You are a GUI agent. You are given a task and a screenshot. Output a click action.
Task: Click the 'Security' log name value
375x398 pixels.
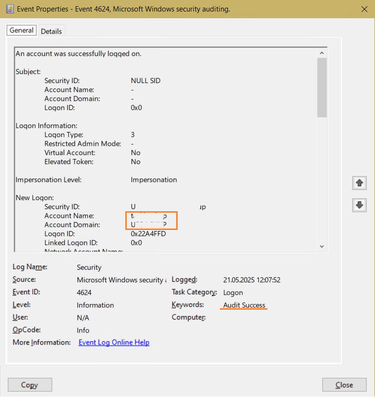(x=89, y=267)
